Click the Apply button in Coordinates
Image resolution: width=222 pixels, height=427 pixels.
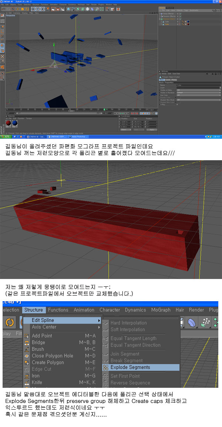[152, 130]
